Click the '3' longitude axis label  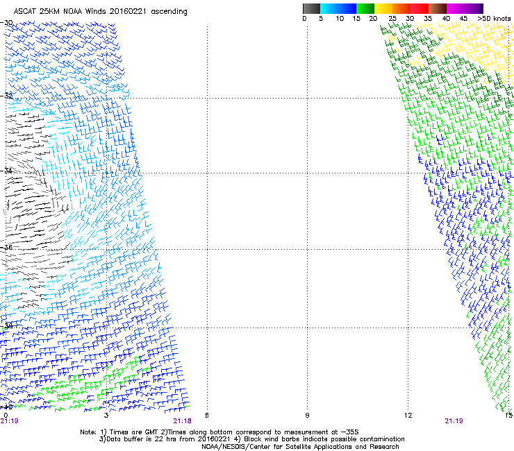coord(106,416)
